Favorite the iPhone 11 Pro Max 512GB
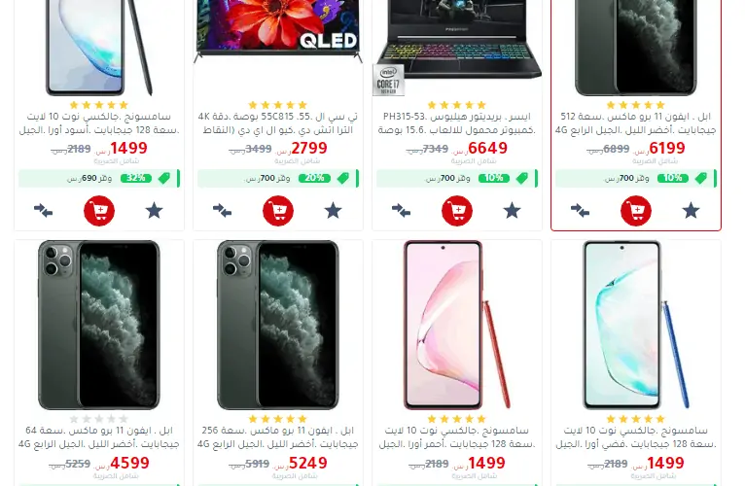 691,211
